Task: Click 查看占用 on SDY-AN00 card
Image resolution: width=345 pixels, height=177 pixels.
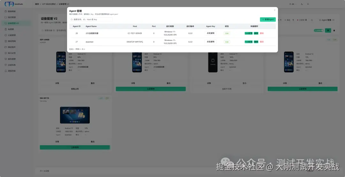Action: click(75, 89)
